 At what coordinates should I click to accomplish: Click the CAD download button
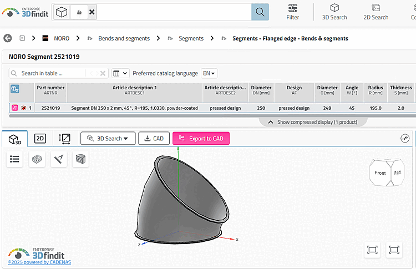tap(154, 139)
